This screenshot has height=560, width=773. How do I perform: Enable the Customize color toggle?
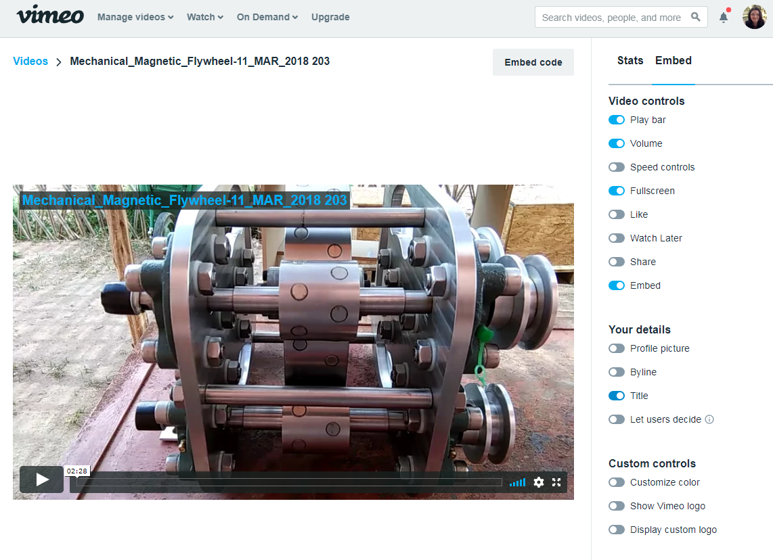[616, 482]
